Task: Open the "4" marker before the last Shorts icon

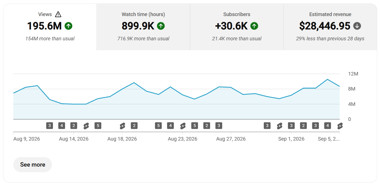Action: pyautogui.click(x=328, y=126)
